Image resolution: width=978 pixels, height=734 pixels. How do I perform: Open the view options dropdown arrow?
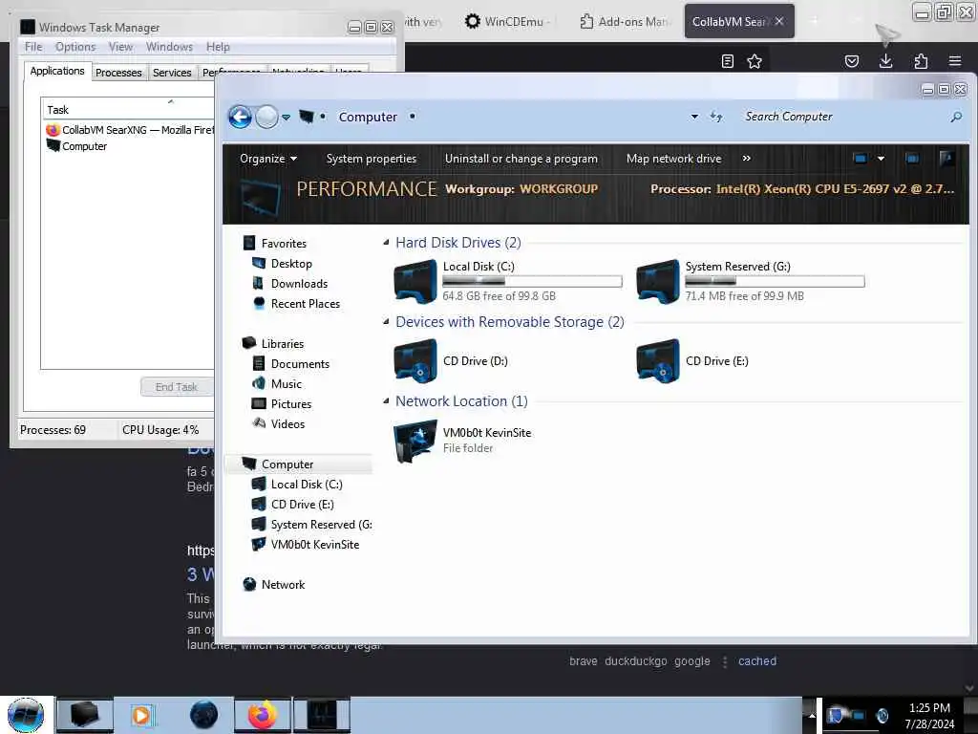[881, 159]
